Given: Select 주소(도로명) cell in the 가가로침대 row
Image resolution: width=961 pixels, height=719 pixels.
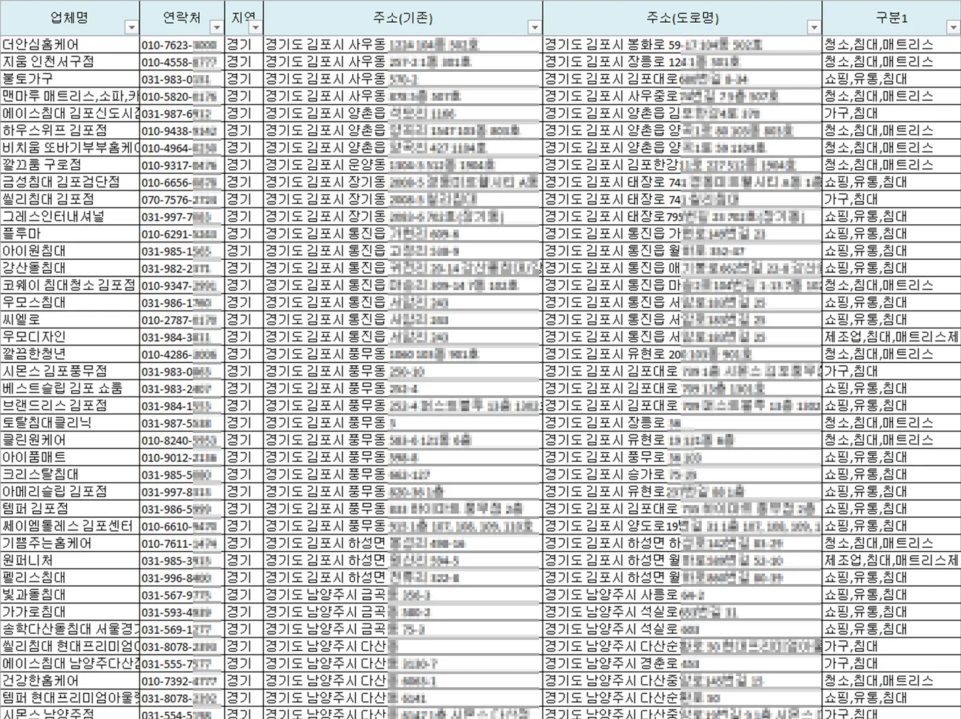Looking at the screenshot, I should tap(682, 612).
